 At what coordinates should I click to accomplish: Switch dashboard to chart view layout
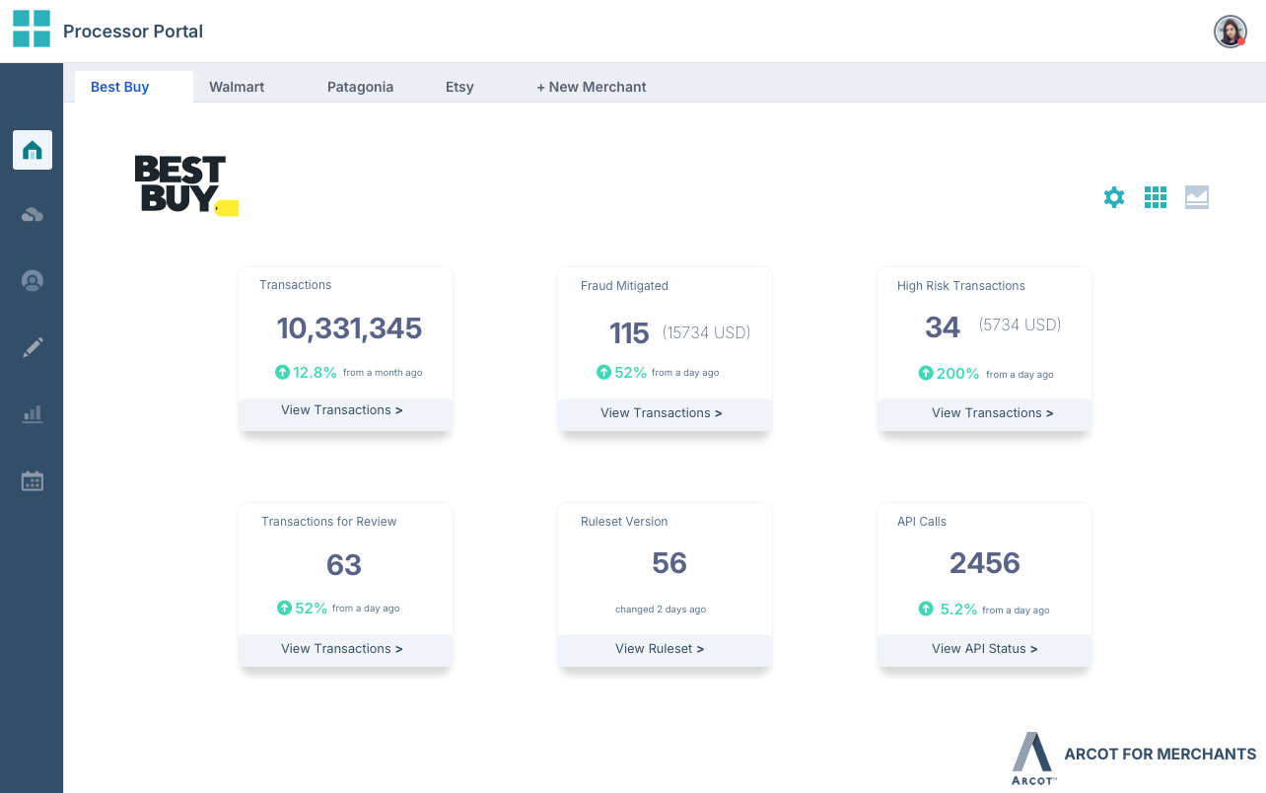pyautogui.click(x=1197, y=197)
